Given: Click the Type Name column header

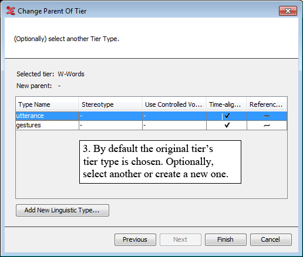Looking at the screenshot, I should click(x=47, y=104).
